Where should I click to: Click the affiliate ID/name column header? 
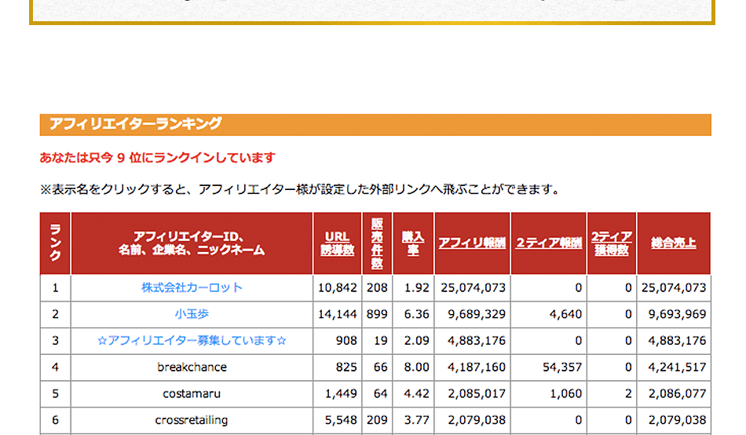(x=192, y=243)
